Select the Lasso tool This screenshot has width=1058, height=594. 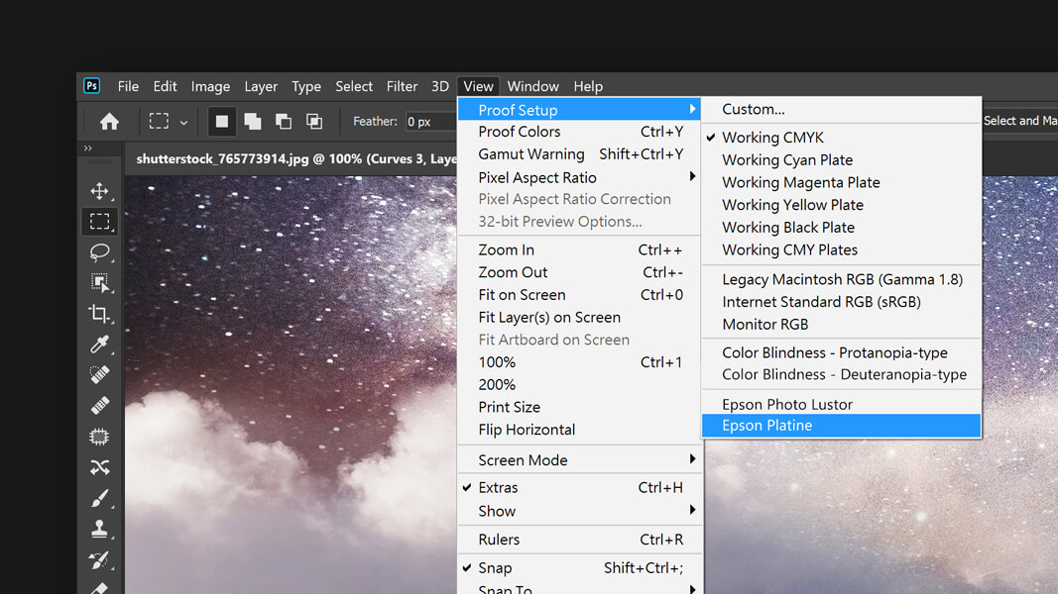coord(99,252)
